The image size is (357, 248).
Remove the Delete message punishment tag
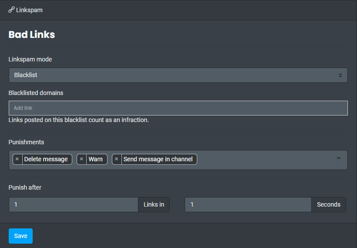(17, 159)
